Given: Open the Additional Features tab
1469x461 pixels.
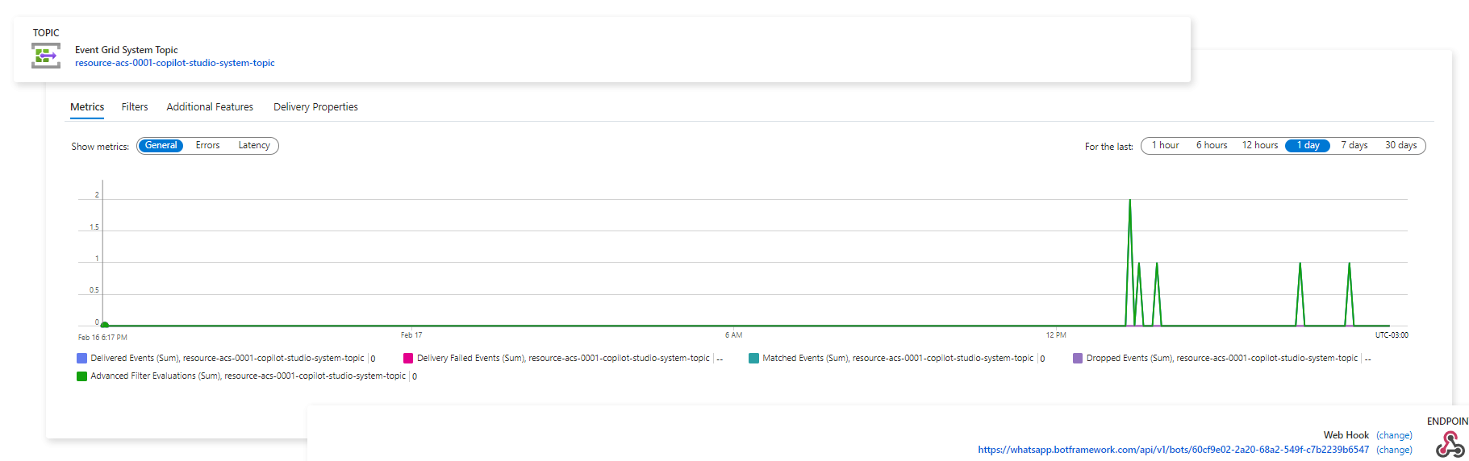Looking at the screenshot, I should pyautogui.click(x=210, y=107).
